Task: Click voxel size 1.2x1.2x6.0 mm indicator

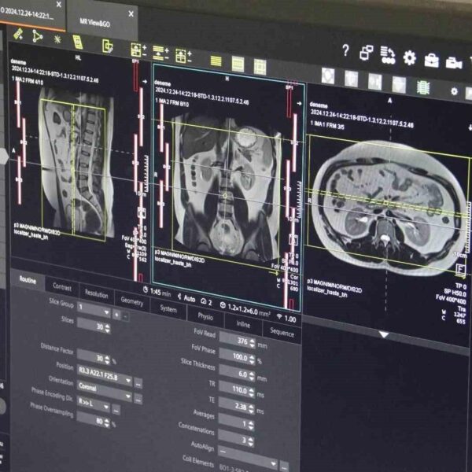Action: [245, 309]
